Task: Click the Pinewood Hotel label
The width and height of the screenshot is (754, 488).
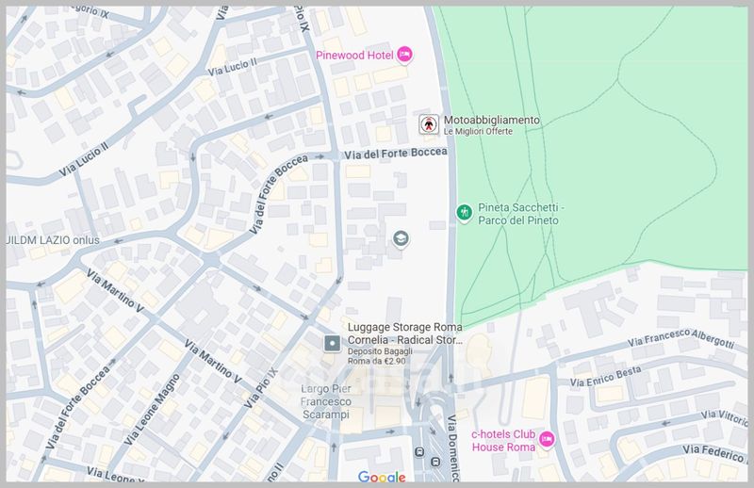Action: [x=354, y=54]
